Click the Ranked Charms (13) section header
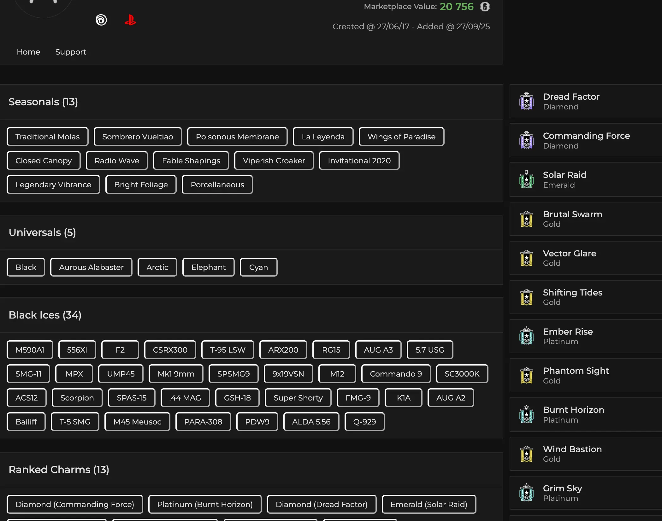The height and width of the screenshot is (521, 662). point(59,469)
